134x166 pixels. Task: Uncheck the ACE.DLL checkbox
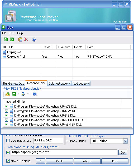pyautogui.click(x=6, y=107)
